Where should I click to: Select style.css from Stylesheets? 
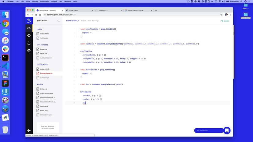tap(44, 53)
